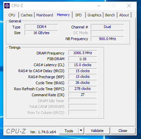Click the RAS# to CAS# Delay label
Image resolution: width=141 pixels, height=139 pixels.
(41, 71)
